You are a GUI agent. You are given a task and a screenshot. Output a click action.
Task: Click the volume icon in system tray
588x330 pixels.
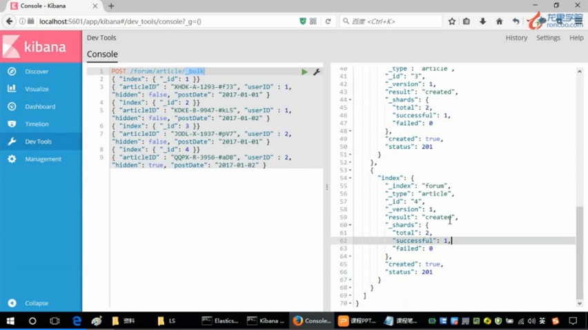click(x=531, y=321)
